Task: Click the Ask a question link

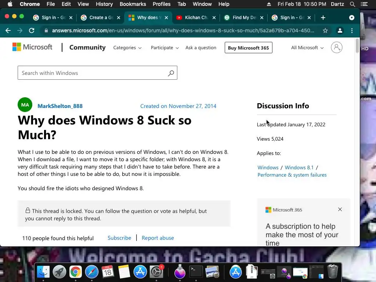Action: 201,47
